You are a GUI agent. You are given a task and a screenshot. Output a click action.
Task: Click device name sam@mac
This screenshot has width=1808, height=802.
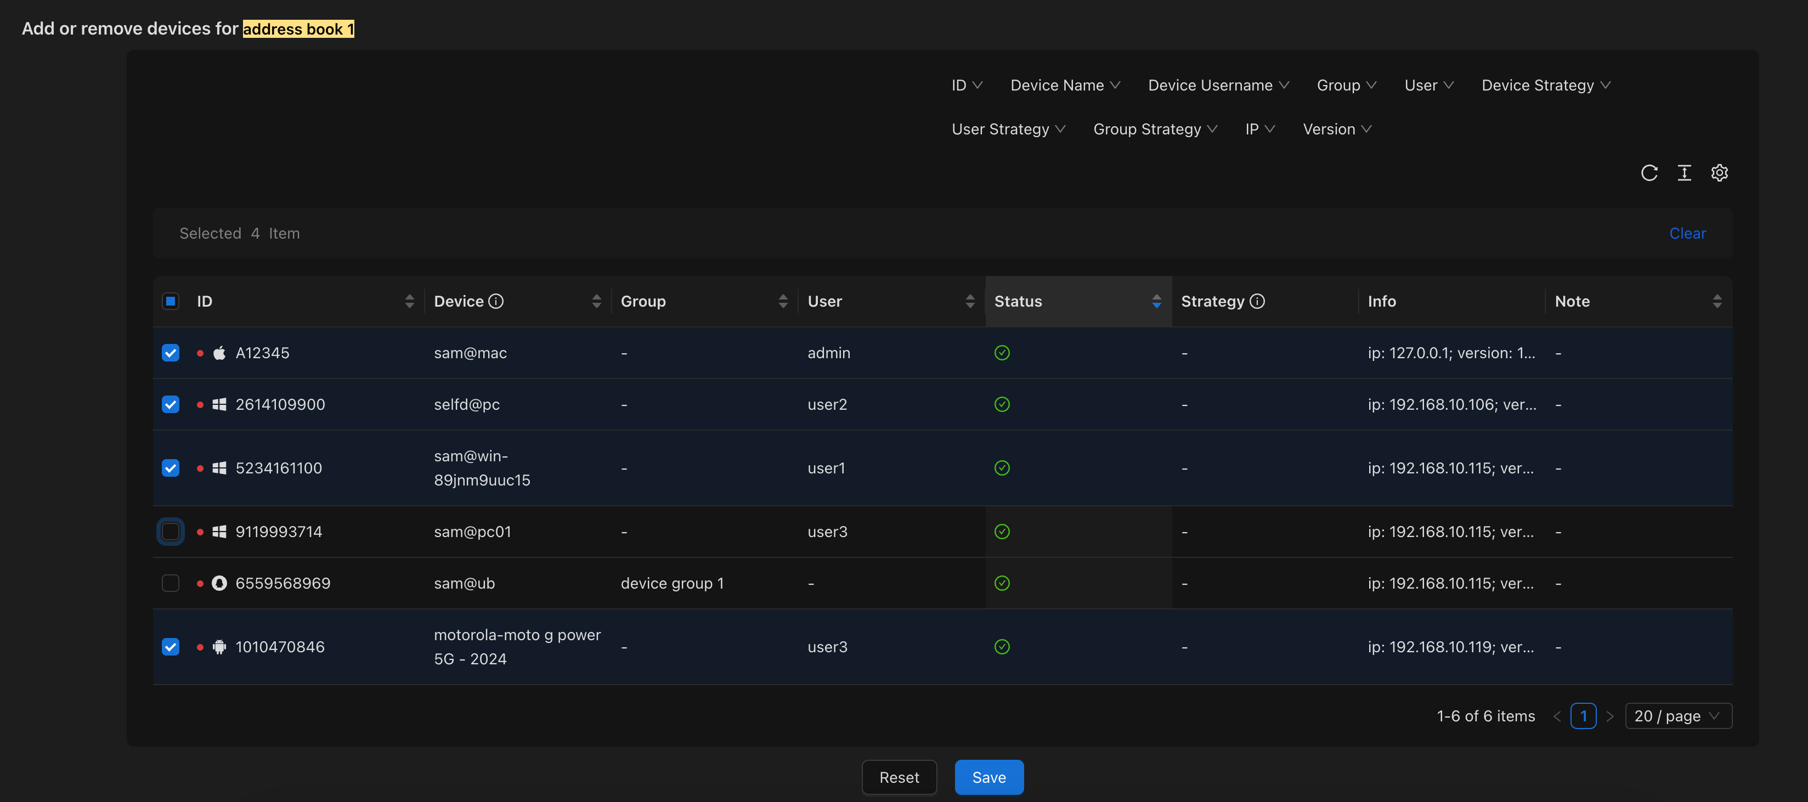point(470,353)
